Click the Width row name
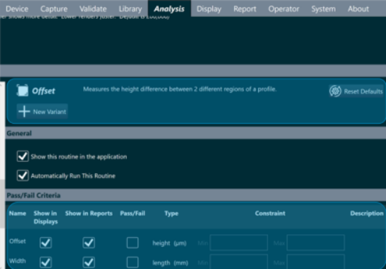The height and width of the screenshot is (269, 386). [18, 261]
